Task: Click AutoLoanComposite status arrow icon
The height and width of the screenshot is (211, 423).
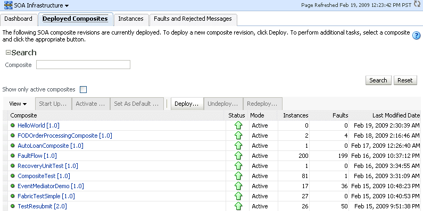Action: (238, 146)
